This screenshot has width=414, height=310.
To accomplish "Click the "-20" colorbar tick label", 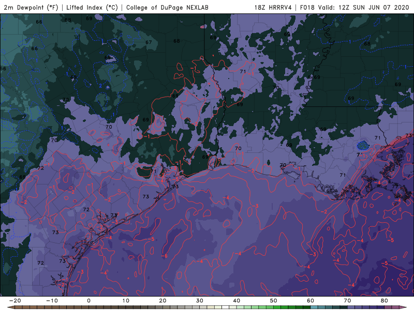I will click(15, 301).
